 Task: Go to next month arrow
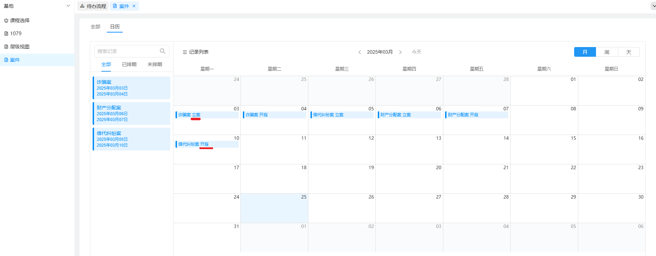coord(400,52)
